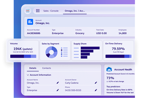The image size is (148, 98).
Task: Click the dark legend dot in Sales by Segment
Action: click(62, 50)
